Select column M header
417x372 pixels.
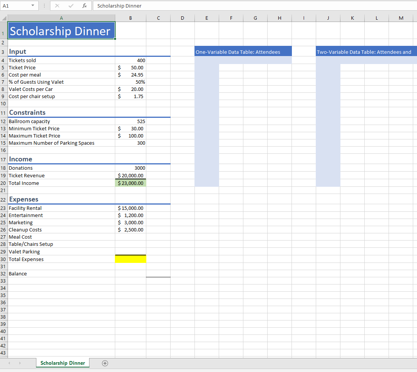401,18
